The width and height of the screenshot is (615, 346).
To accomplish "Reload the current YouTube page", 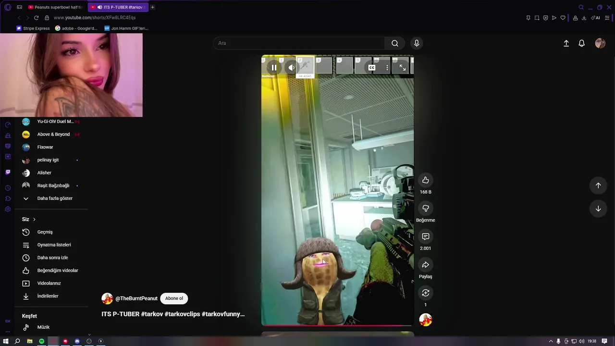I will pos(36,18).
